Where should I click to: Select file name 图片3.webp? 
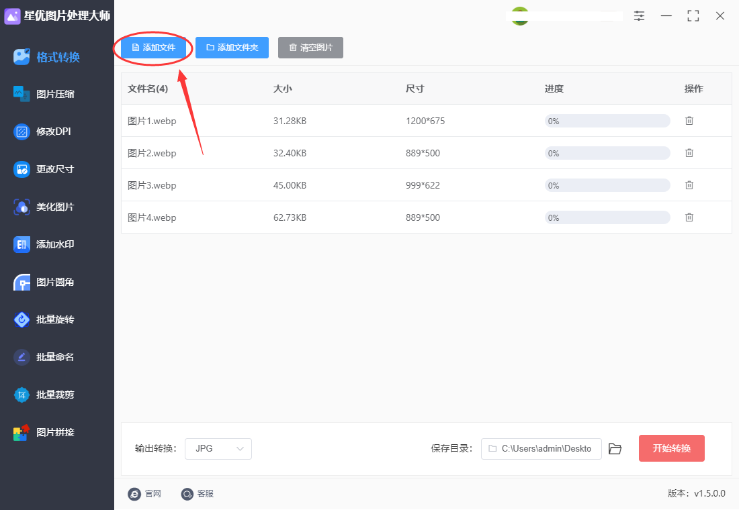(152, 185)
